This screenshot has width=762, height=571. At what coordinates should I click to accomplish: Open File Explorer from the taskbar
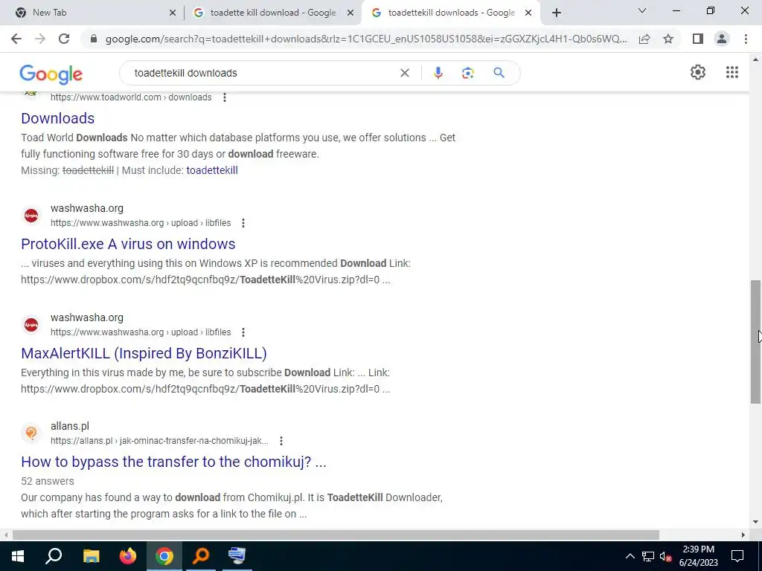(x=91, y=556)
